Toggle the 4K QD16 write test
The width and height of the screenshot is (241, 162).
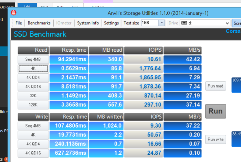pyautogui.click(x=33, y=153)
